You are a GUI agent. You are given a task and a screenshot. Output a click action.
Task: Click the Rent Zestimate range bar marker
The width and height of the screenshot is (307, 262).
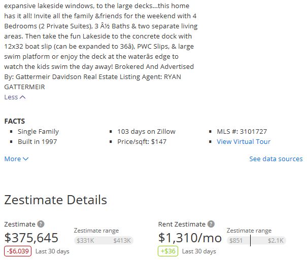tap(250, 241)
